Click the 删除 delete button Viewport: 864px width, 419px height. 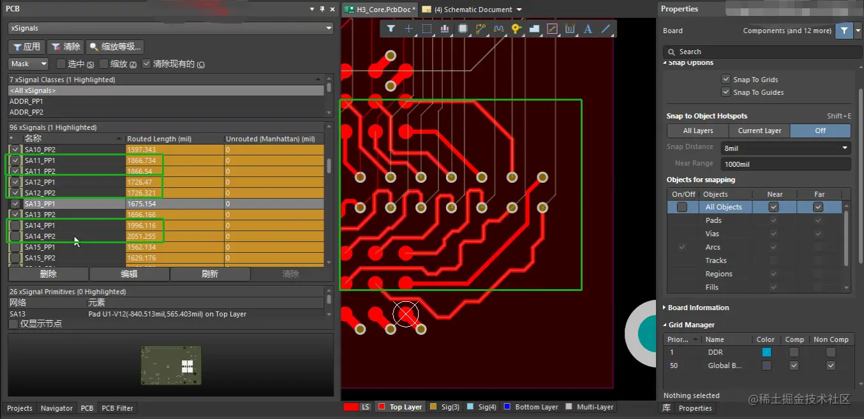48,274
